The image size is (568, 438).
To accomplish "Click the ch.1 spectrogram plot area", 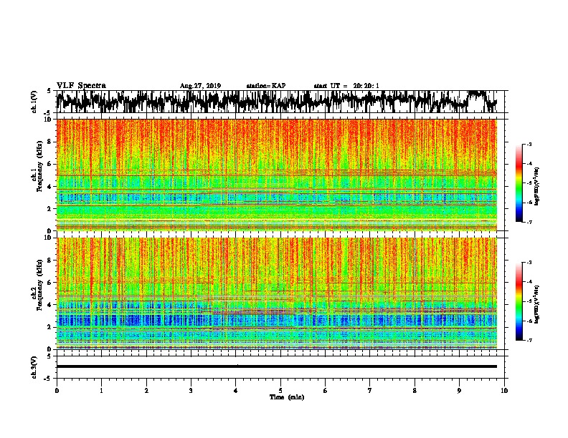I will [276, 175].
